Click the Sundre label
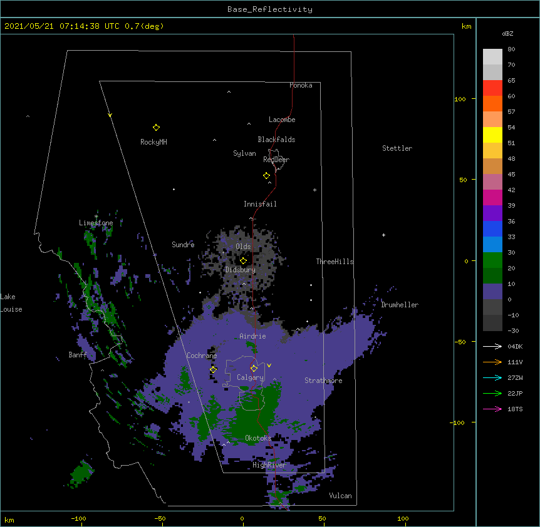The width and height of the screenshot is (540, 527). [183, 245]
